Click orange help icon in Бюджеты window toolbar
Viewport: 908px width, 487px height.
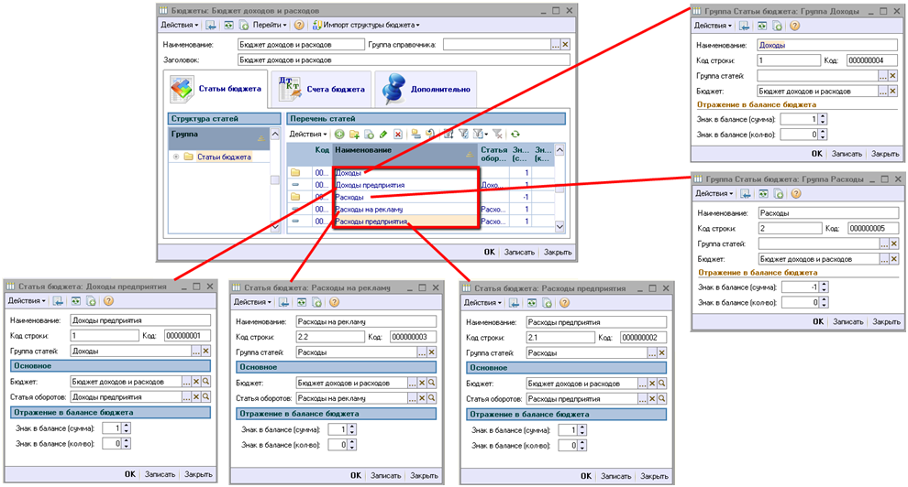click(x=299, y=25)
